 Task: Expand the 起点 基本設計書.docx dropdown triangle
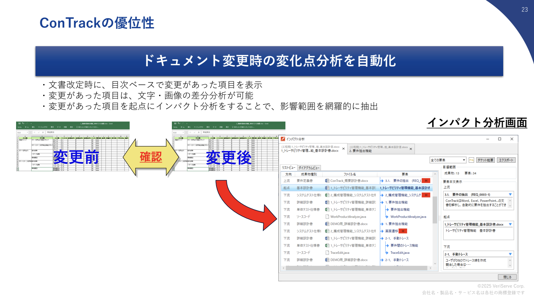pos(510,224)
